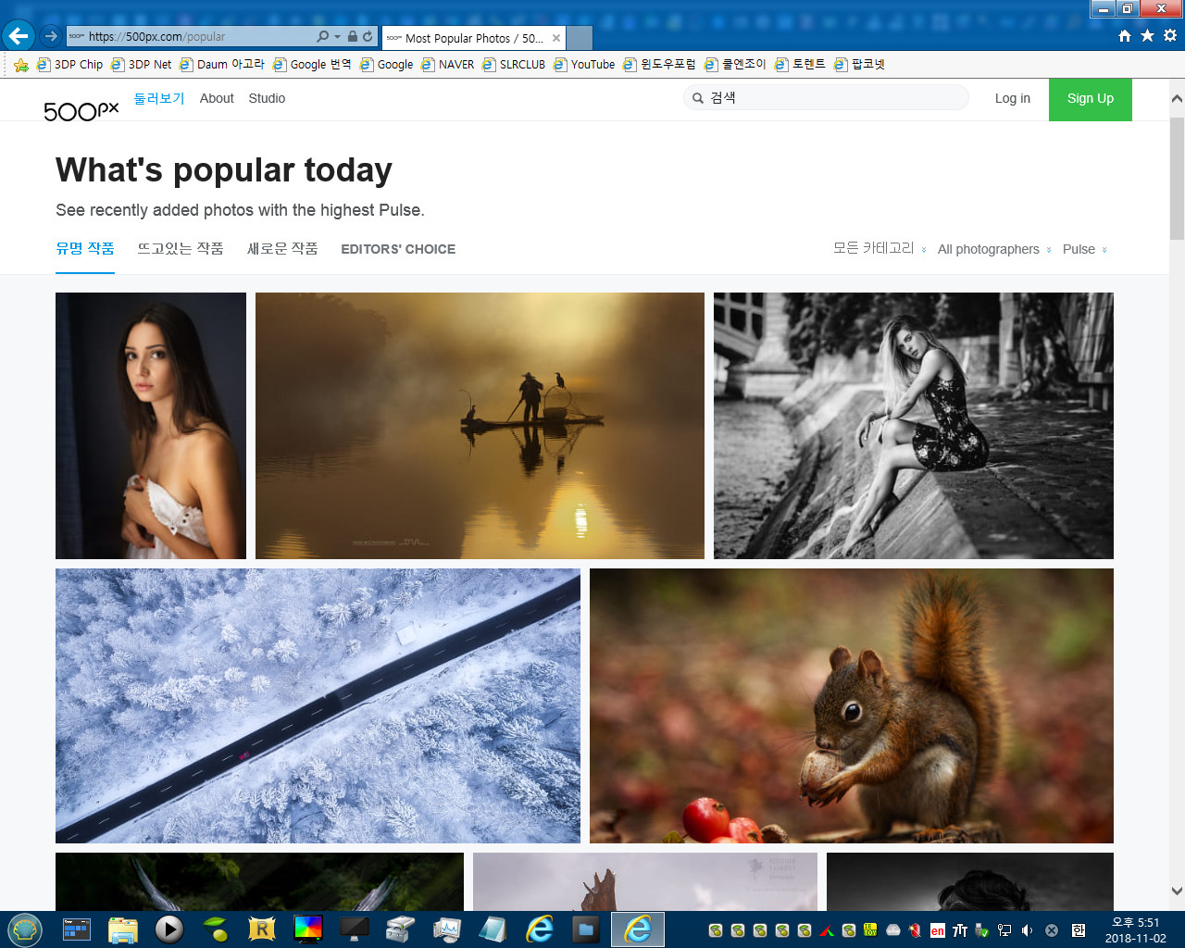1185x948 pixels.
Task: Close the Most Popular Photos tab
Action: (x=556, y=38)
